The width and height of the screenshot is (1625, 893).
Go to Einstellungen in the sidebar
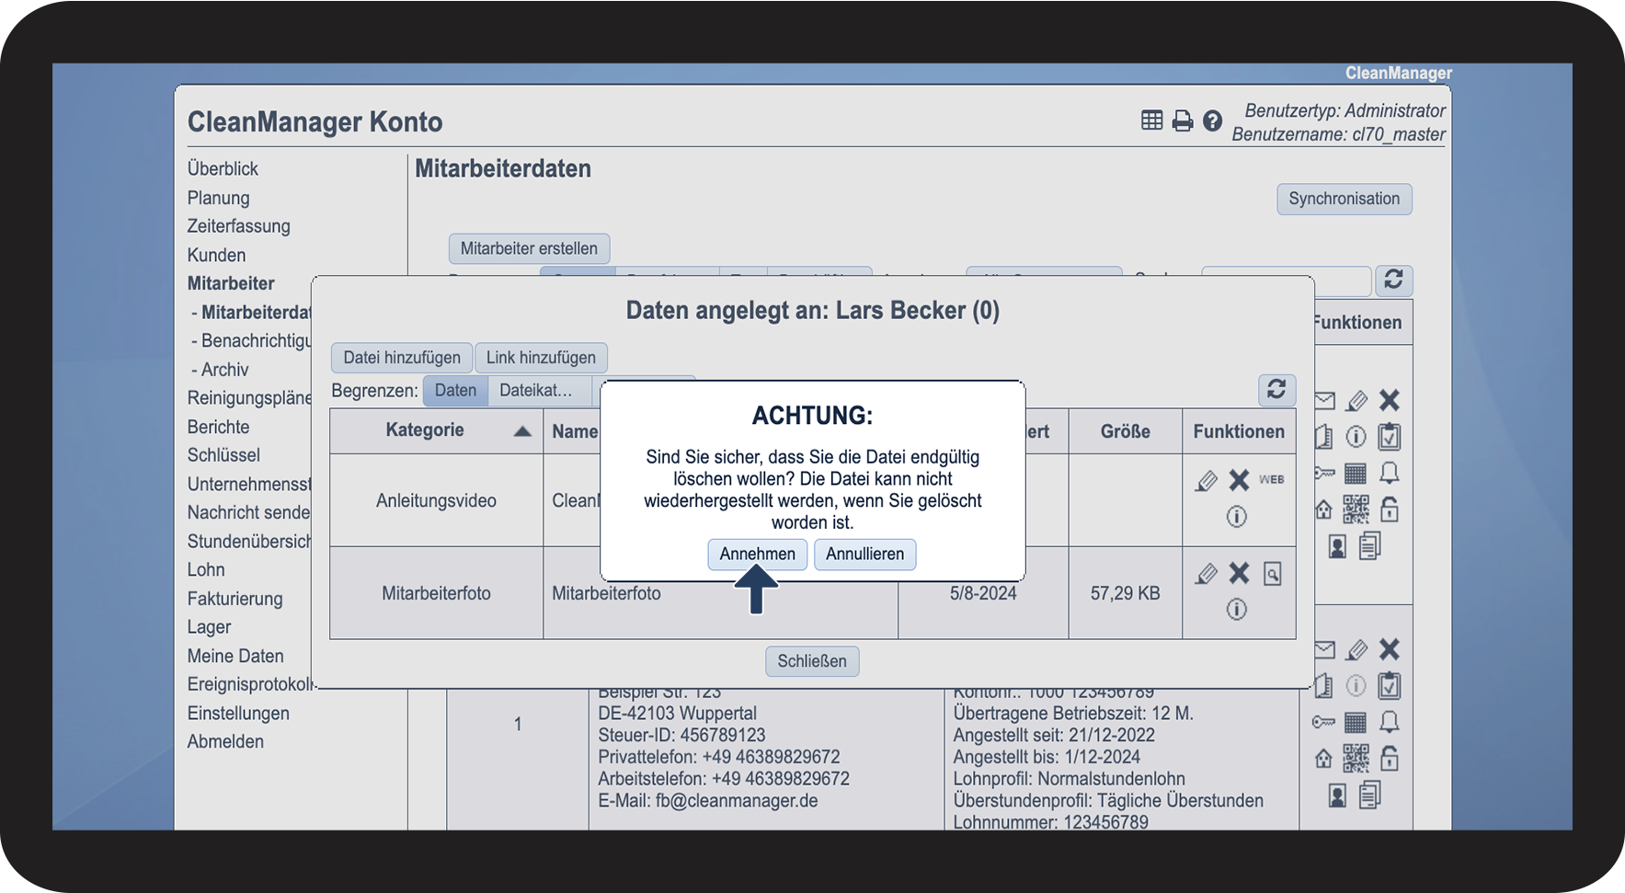click(x=238, y=713)
